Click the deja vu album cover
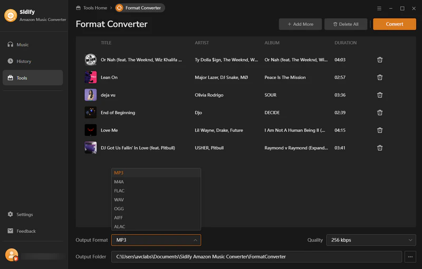 point(91,95)
